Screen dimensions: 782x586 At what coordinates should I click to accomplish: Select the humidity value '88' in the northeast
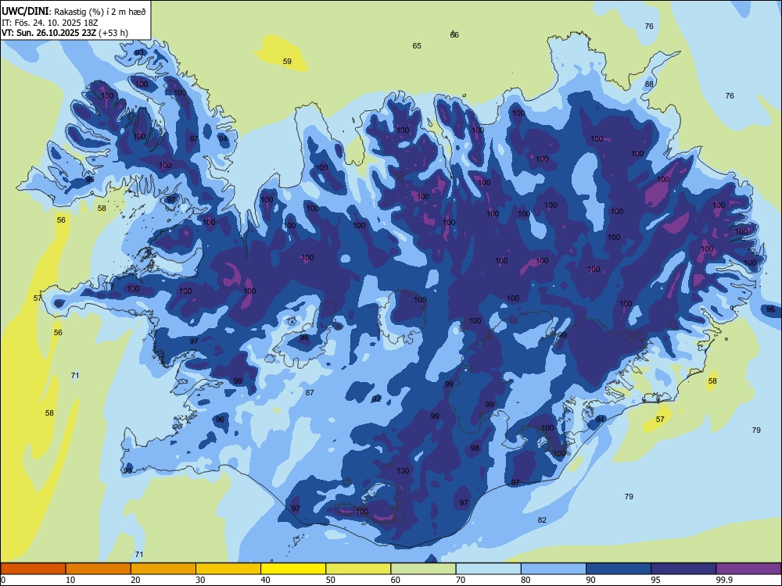[x=649, y=84]
